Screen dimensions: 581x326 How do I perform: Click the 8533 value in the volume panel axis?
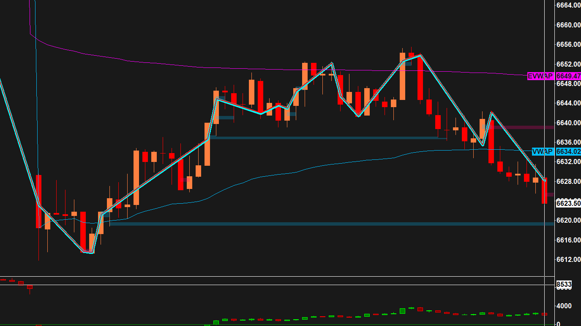click(564, 285)
